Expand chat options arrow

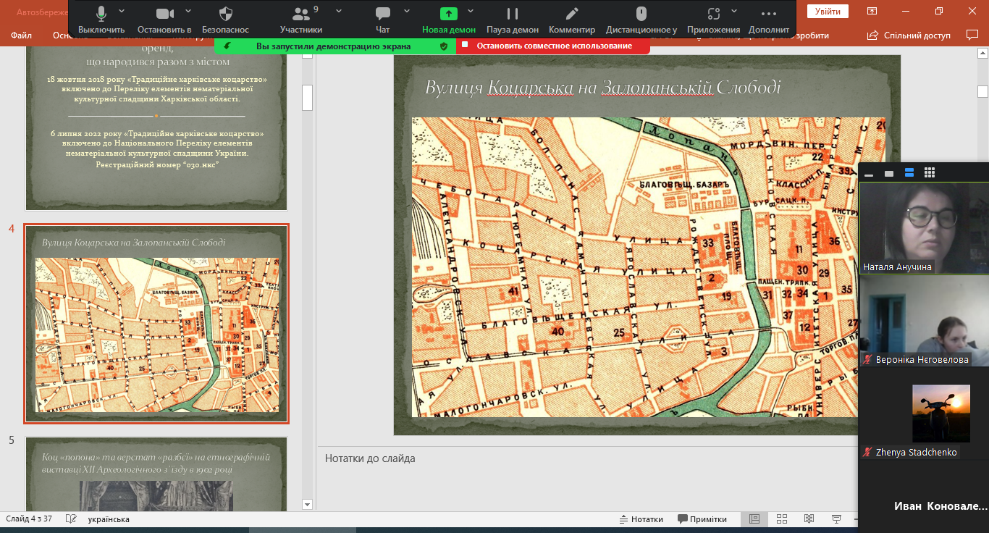tap(407, 11)
